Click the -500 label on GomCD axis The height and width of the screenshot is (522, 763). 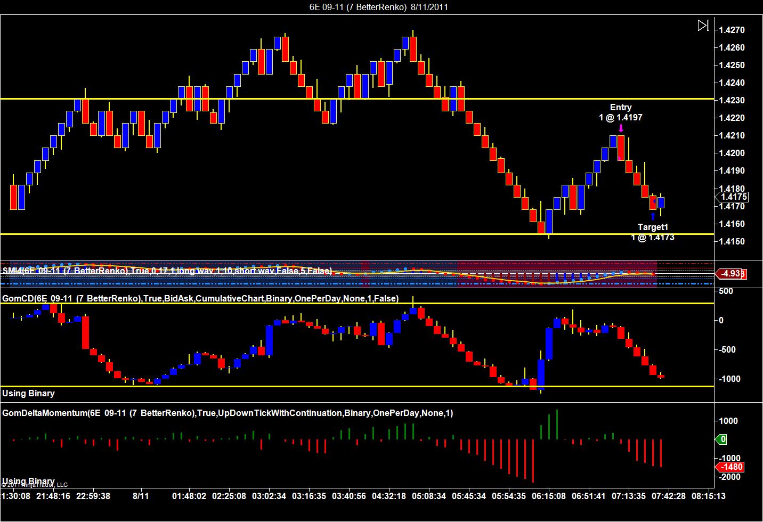coord(728,350)
